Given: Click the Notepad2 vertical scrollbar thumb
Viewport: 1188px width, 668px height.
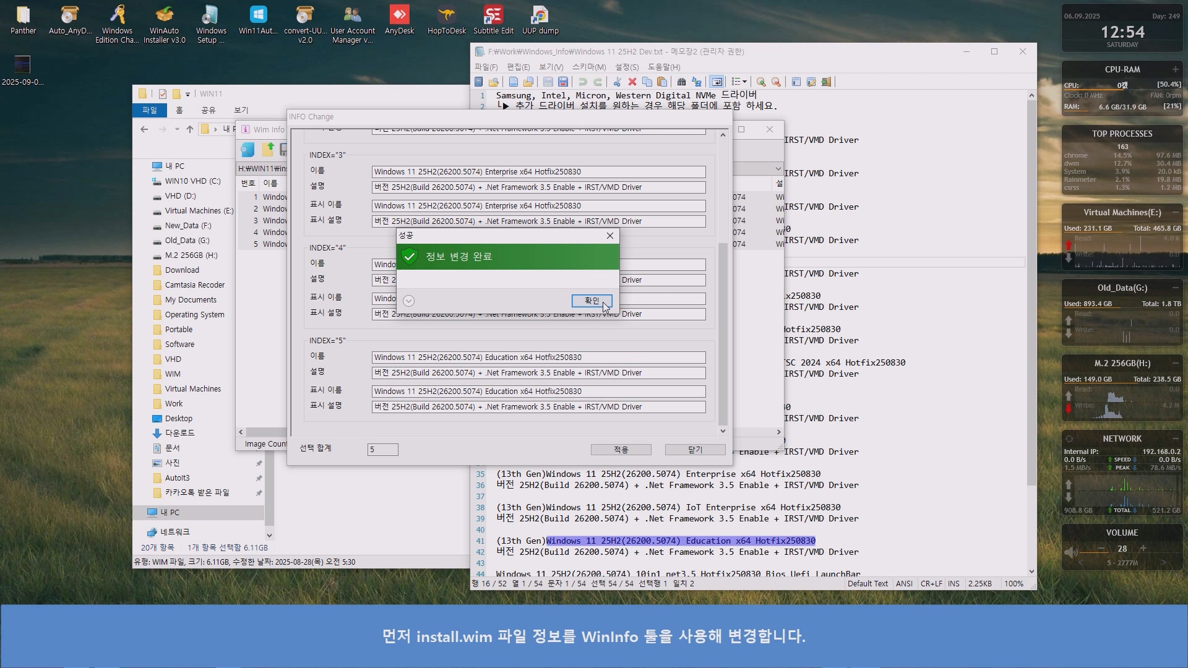Looking at the screenshot, I should [x=1031, y=292].
